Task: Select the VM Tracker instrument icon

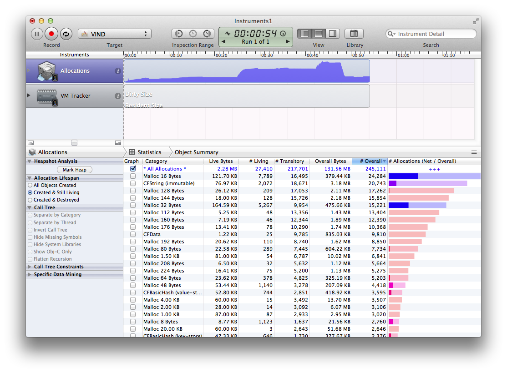Action: click(47, 96)
